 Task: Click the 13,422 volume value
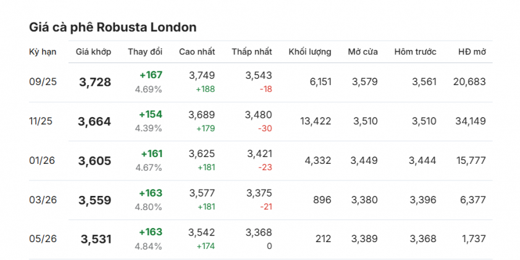click(x=314, y=121)
